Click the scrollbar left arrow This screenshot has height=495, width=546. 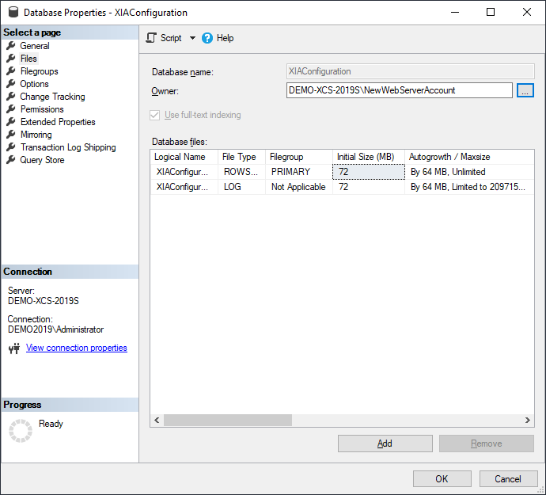[x=157, y=420]
